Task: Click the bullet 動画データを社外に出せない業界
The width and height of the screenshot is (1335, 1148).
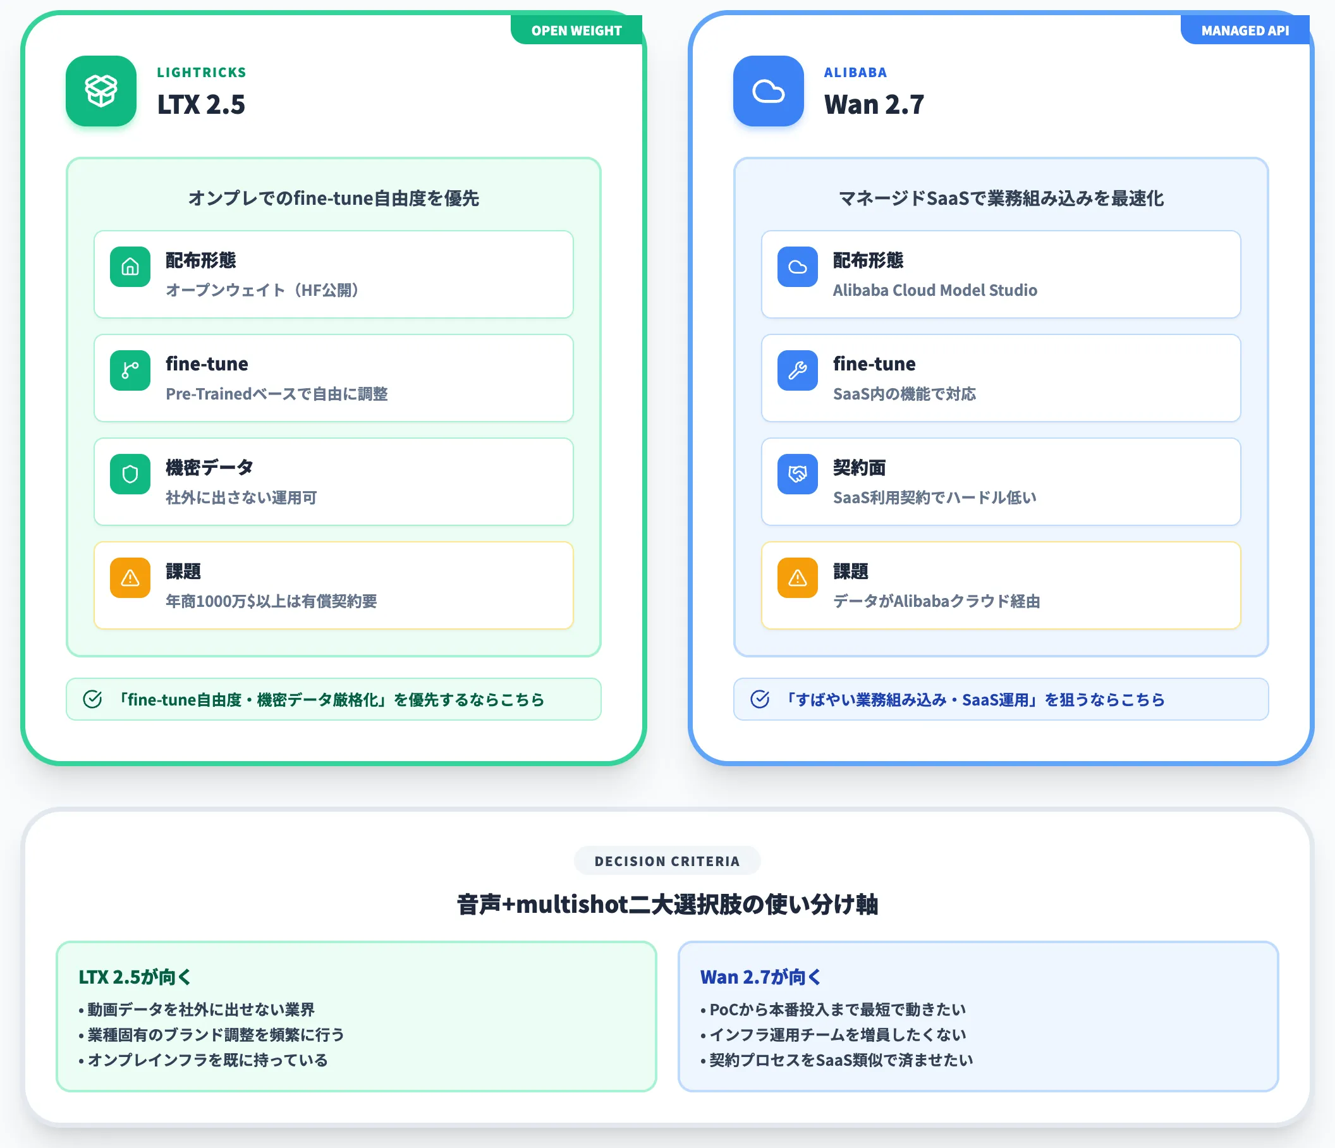Action: pos(197,1009)
